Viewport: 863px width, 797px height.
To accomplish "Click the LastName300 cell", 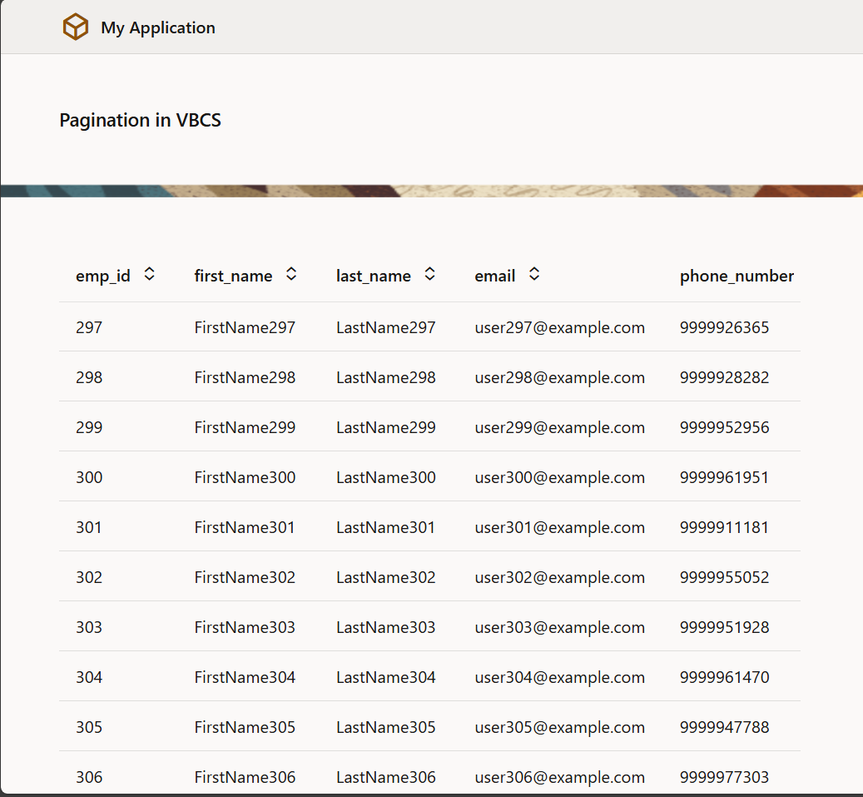I will tap(385, 477).
